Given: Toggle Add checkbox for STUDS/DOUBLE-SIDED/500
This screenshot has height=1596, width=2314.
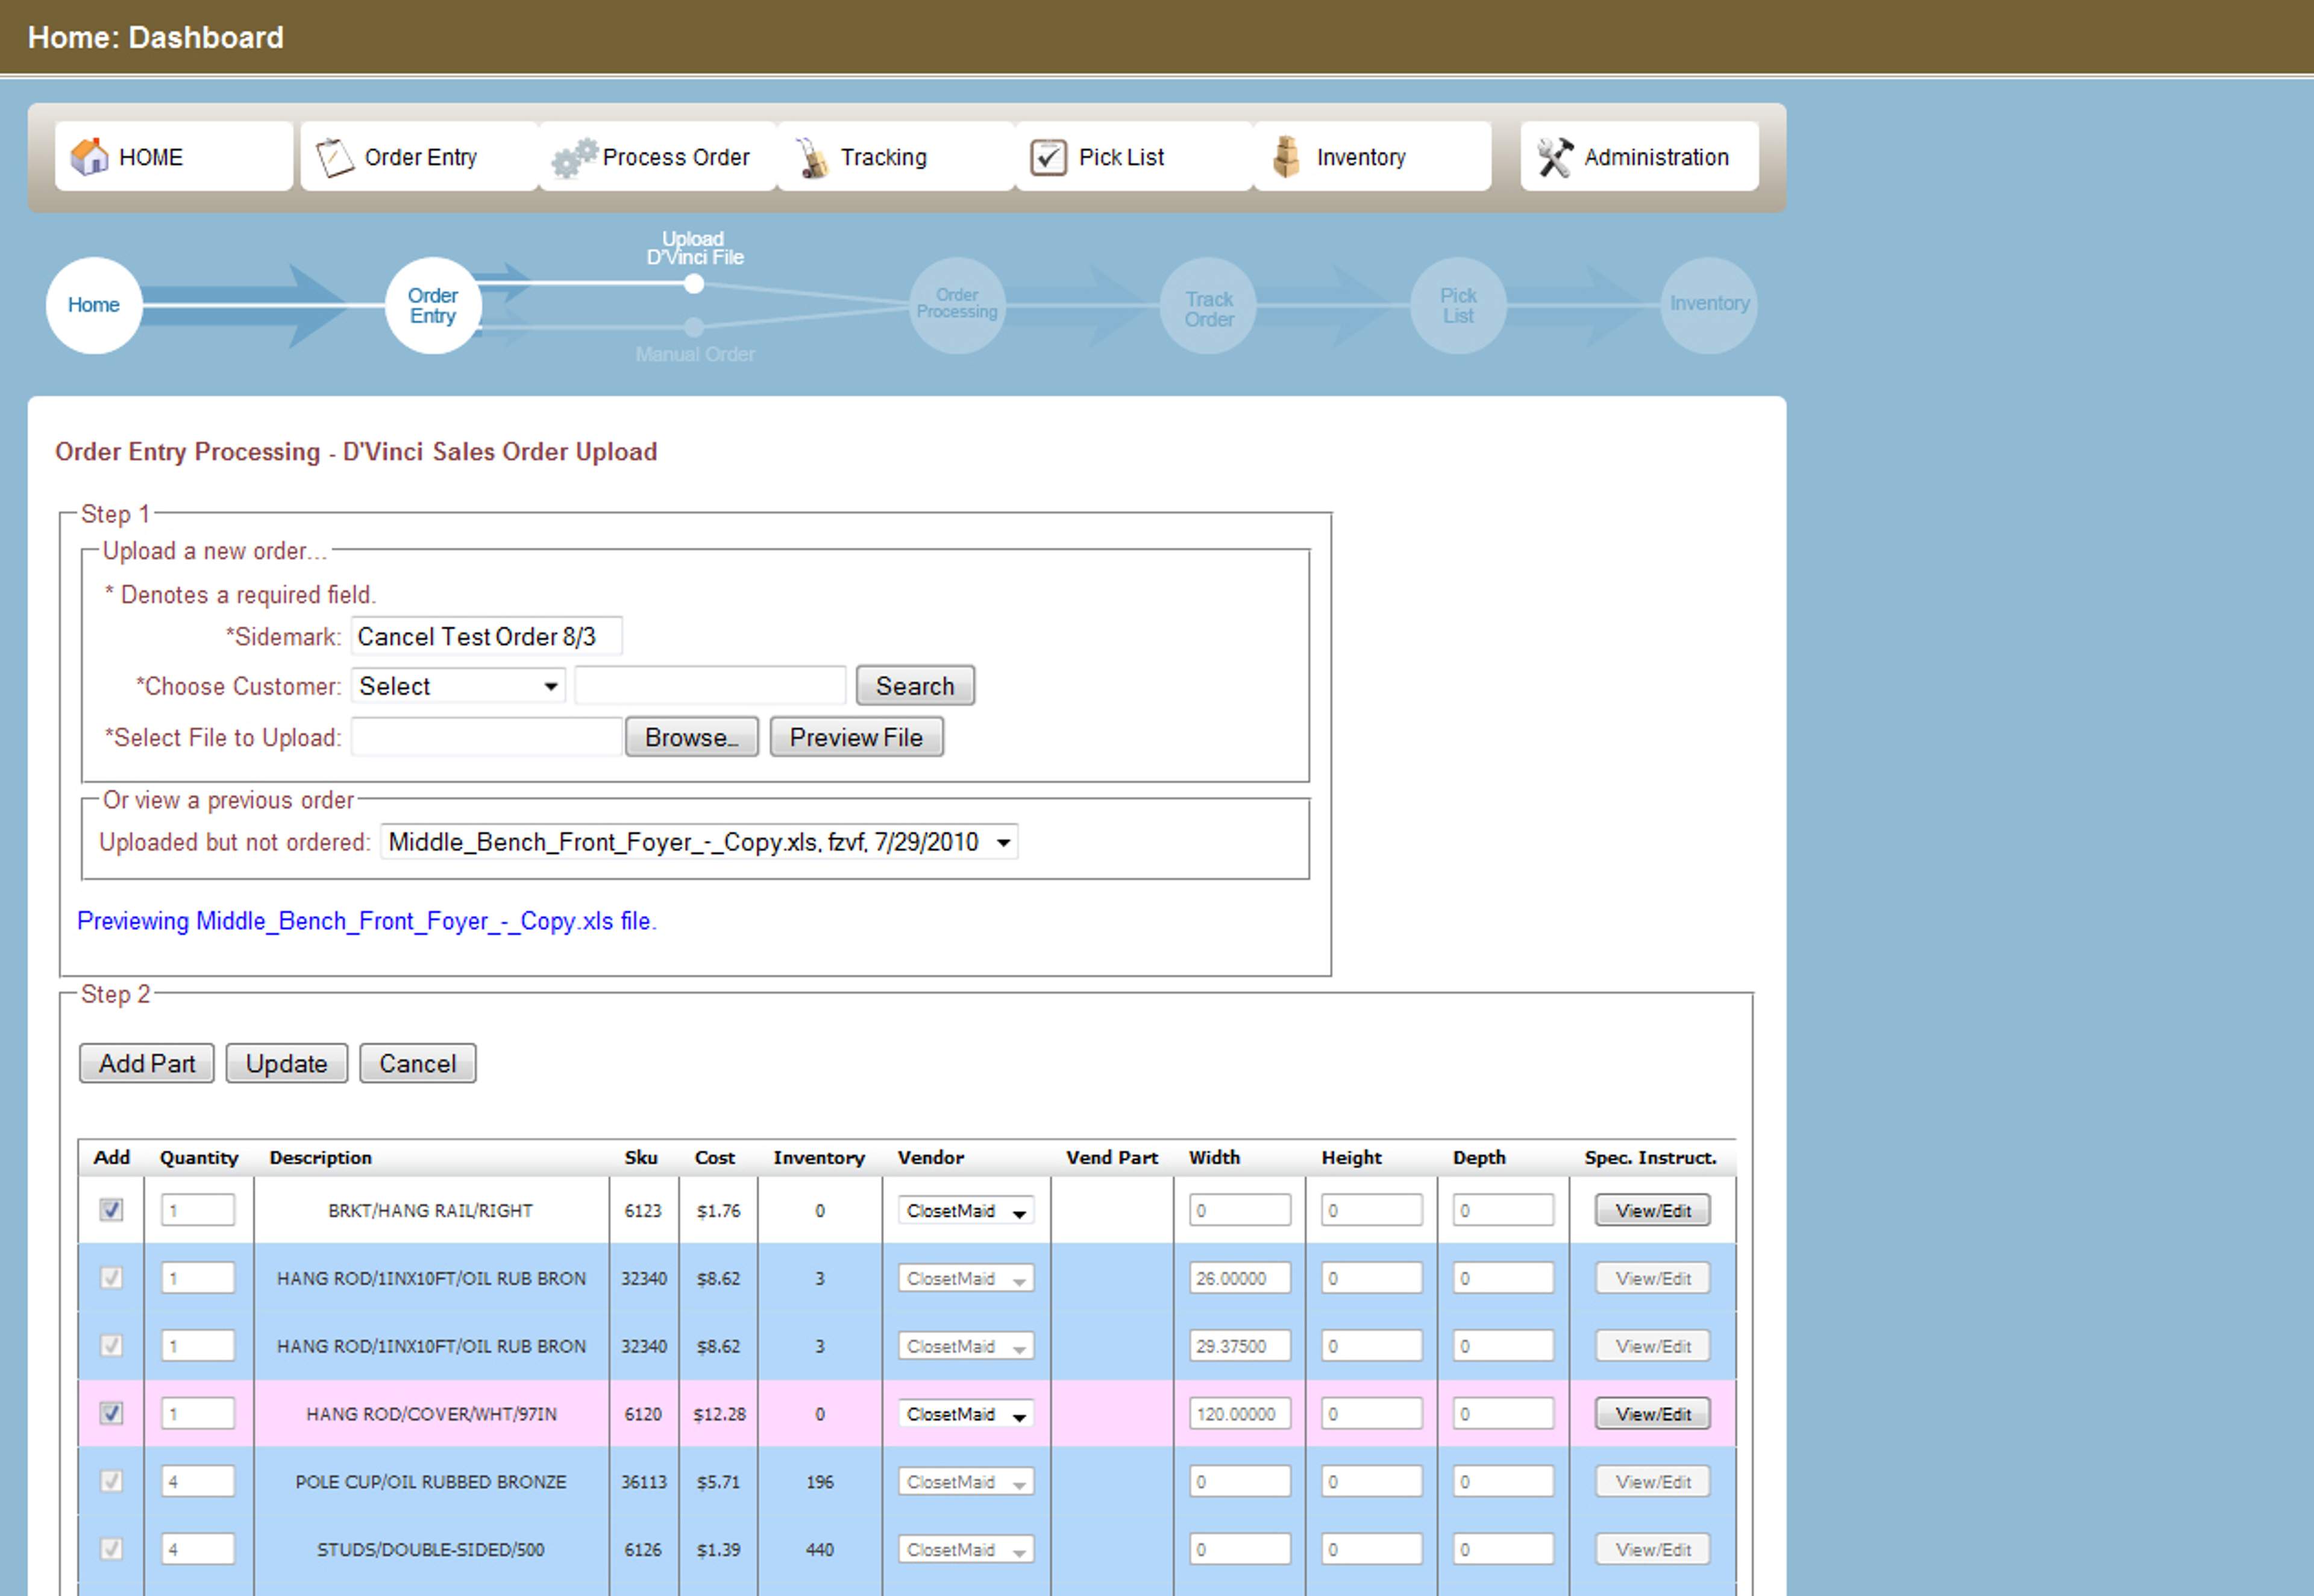Looking at the screenshot, I should click(x=111, y=1549).
